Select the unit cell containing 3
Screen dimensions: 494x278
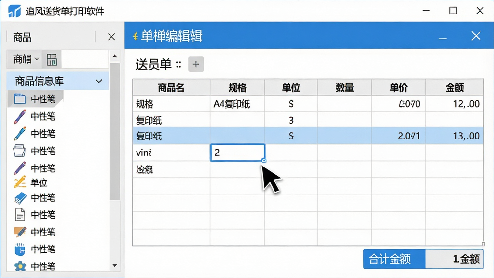point(291,120)
